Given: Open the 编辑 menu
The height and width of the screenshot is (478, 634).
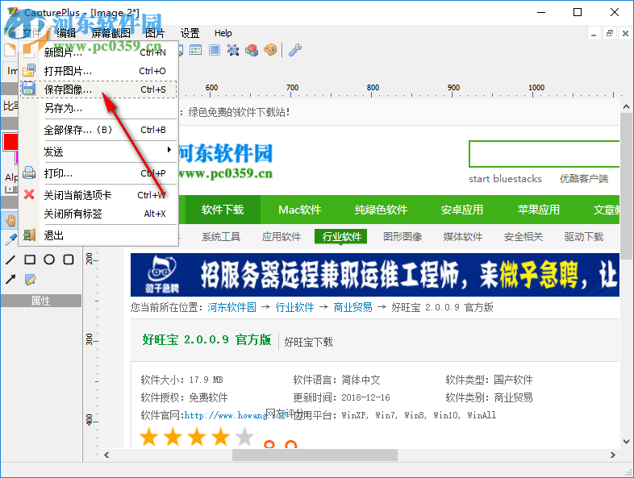Looking at the screenshot, I should (x=66, y=33).
